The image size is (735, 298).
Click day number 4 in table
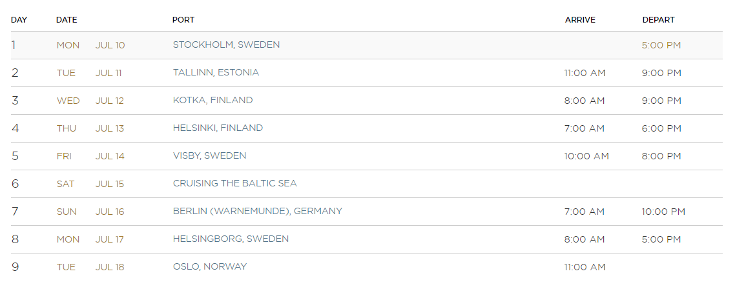pyautogui.click(x=15, y=128)
